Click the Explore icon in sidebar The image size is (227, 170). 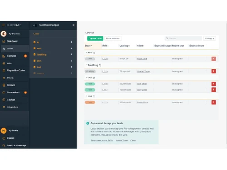click(x=4, y=138)
